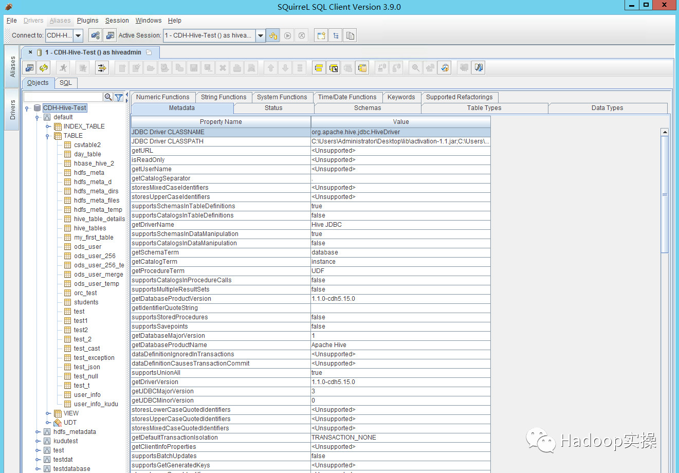Image resolution: width=679 pixels, height=473 pixels.
Task: Click the object tree filter text field
Action: click(x=63, y=97)
